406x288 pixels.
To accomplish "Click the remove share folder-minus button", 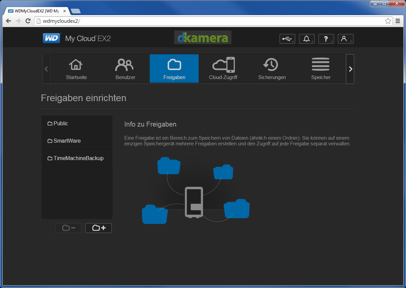I will click(68, 228).
